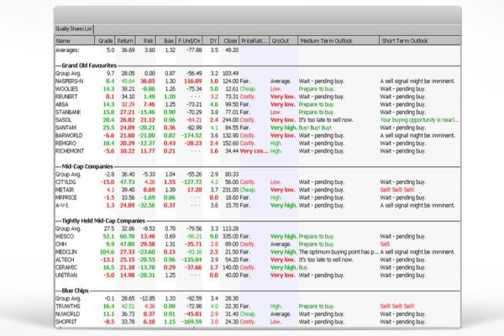This screenshot has width=504, height=336.
Task: Select the NASPERS-N share row
Action: (x=257, y=81)
